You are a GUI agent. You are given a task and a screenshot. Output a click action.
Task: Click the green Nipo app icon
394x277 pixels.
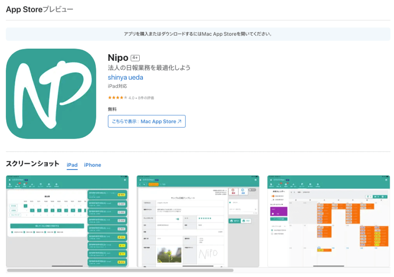51,94
